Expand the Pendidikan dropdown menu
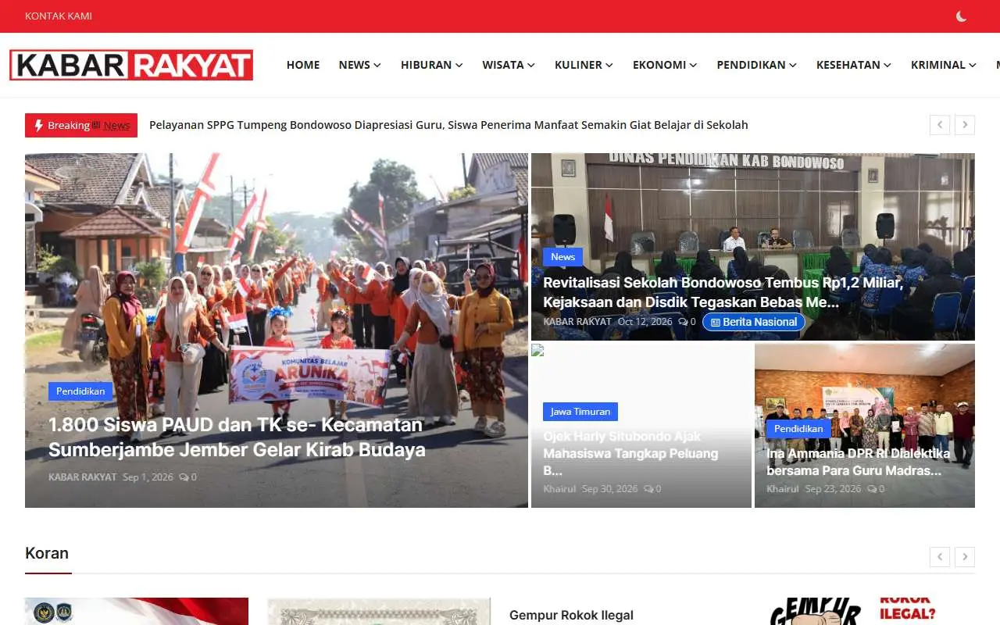This screenshot has width=1000, height=625. click(756, 65)
